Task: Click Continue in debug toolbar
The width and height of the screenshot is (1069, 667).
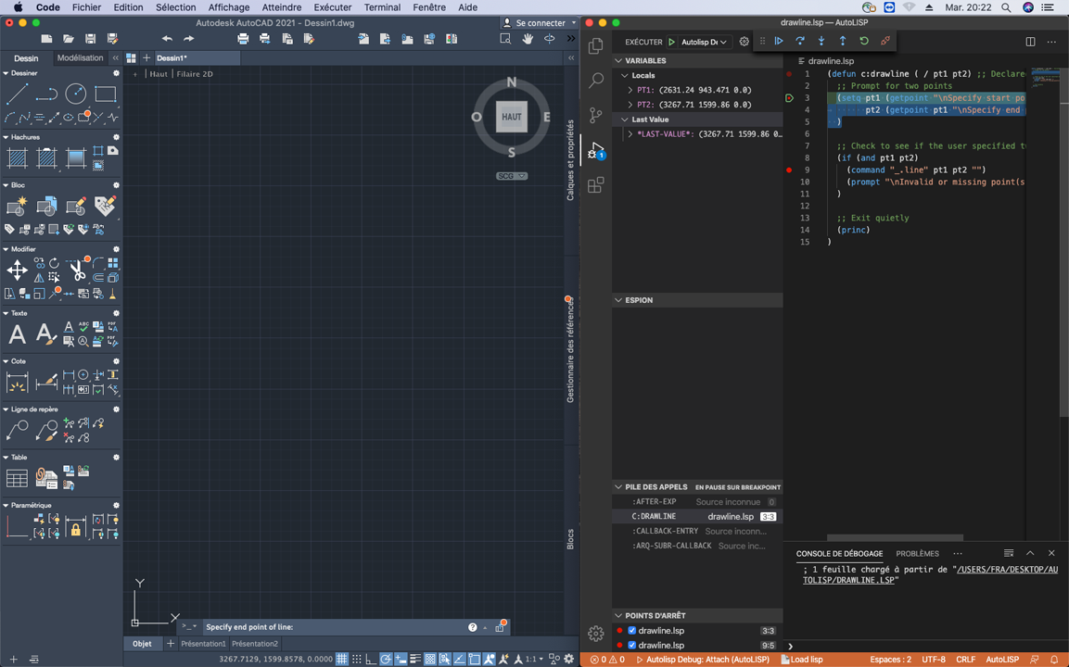Action: pyautogui.click(x=779, y=41)
